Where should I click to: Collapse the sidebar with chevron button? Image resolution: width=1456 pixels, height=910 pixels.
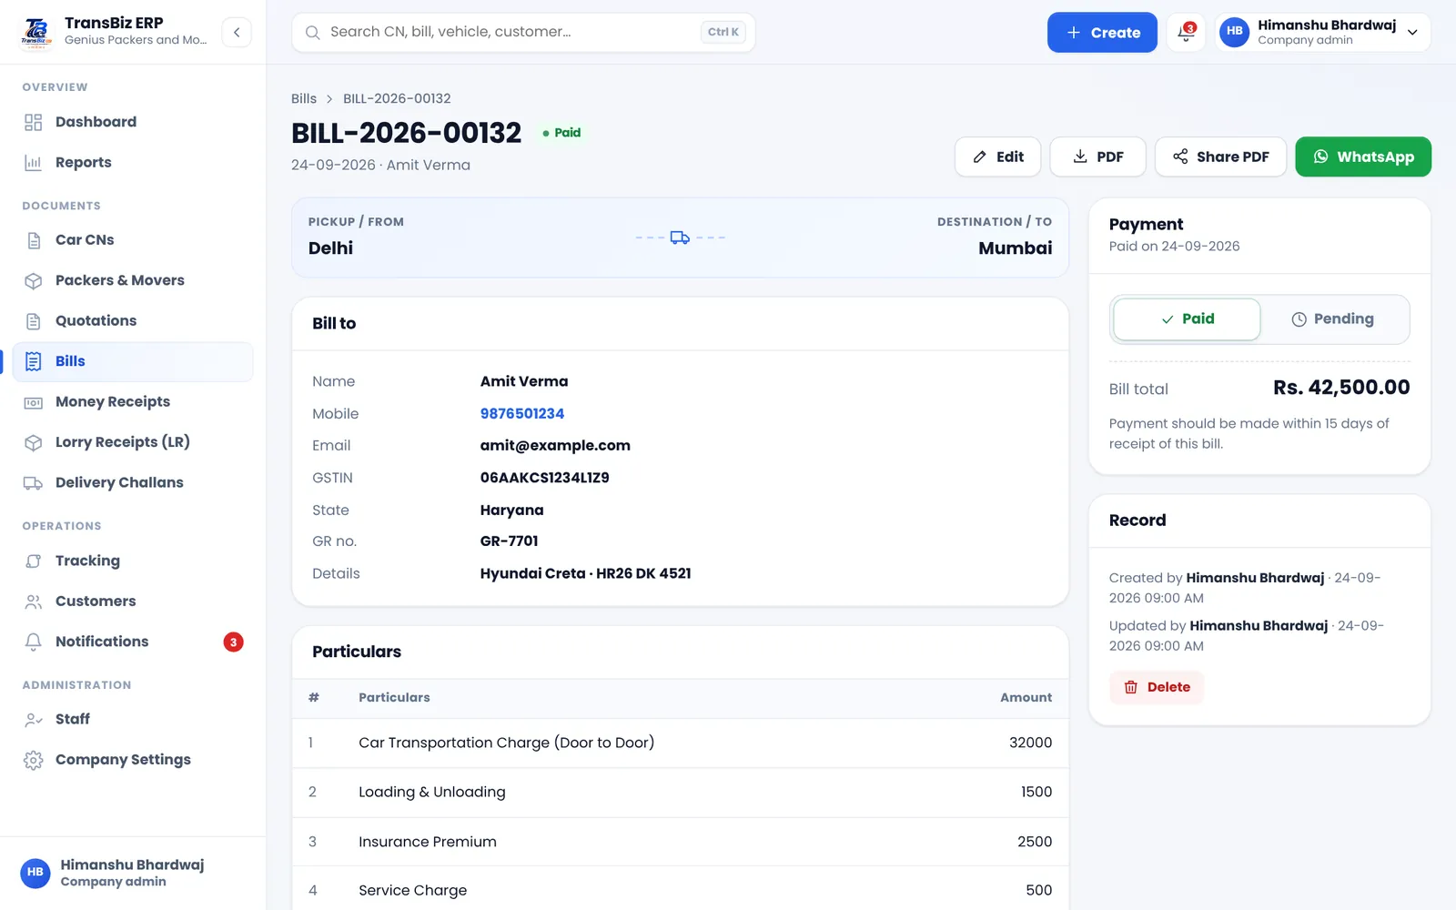pos(237,32)
